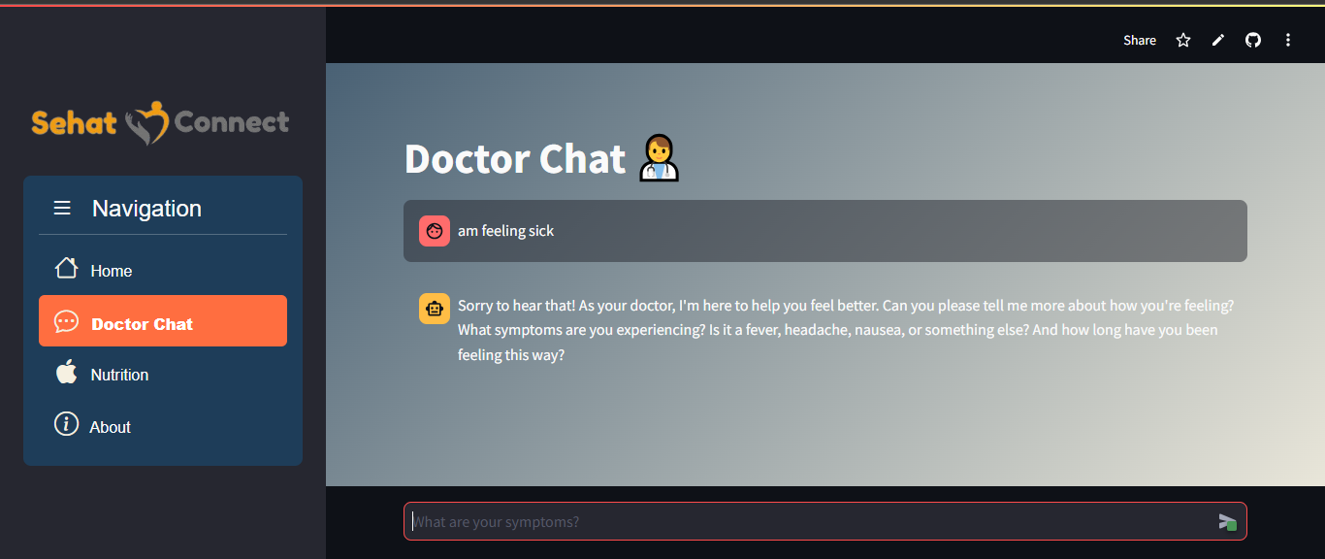Click the info icon beside About
Image resolution: width=1325 pixels, height=559 pixels.
point(65,425)
